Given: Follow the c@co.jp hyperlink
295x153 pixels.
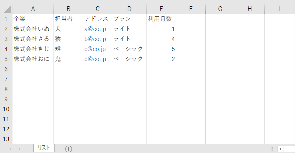Looking at the screenshot, I should [x=95, y=49].
